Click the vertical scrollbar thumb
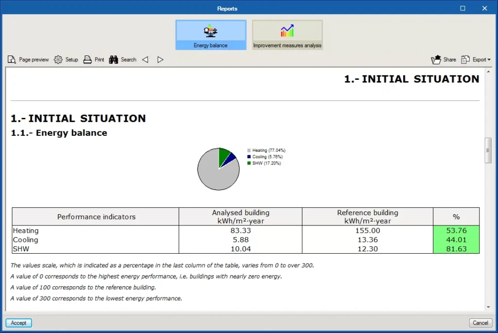The height and width of the screenshot is (333, 498). 488,150
